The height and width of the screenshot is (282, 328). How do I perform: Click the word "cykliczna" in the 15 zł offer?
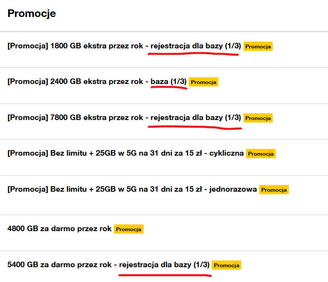click(228, 153)
